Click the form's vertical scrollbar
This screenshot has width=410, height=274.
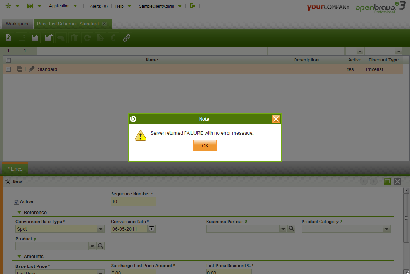point(407,218)
